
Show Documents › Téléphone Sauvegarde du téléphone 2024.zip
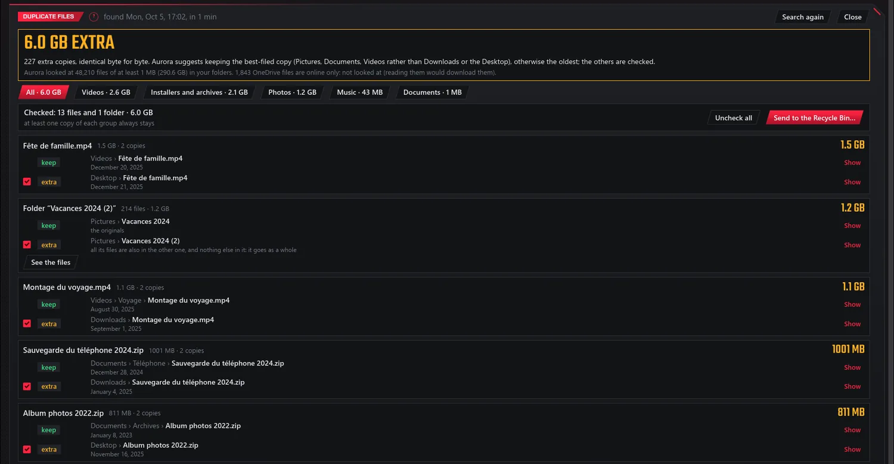pyautogui.click(x=852, y=367)
